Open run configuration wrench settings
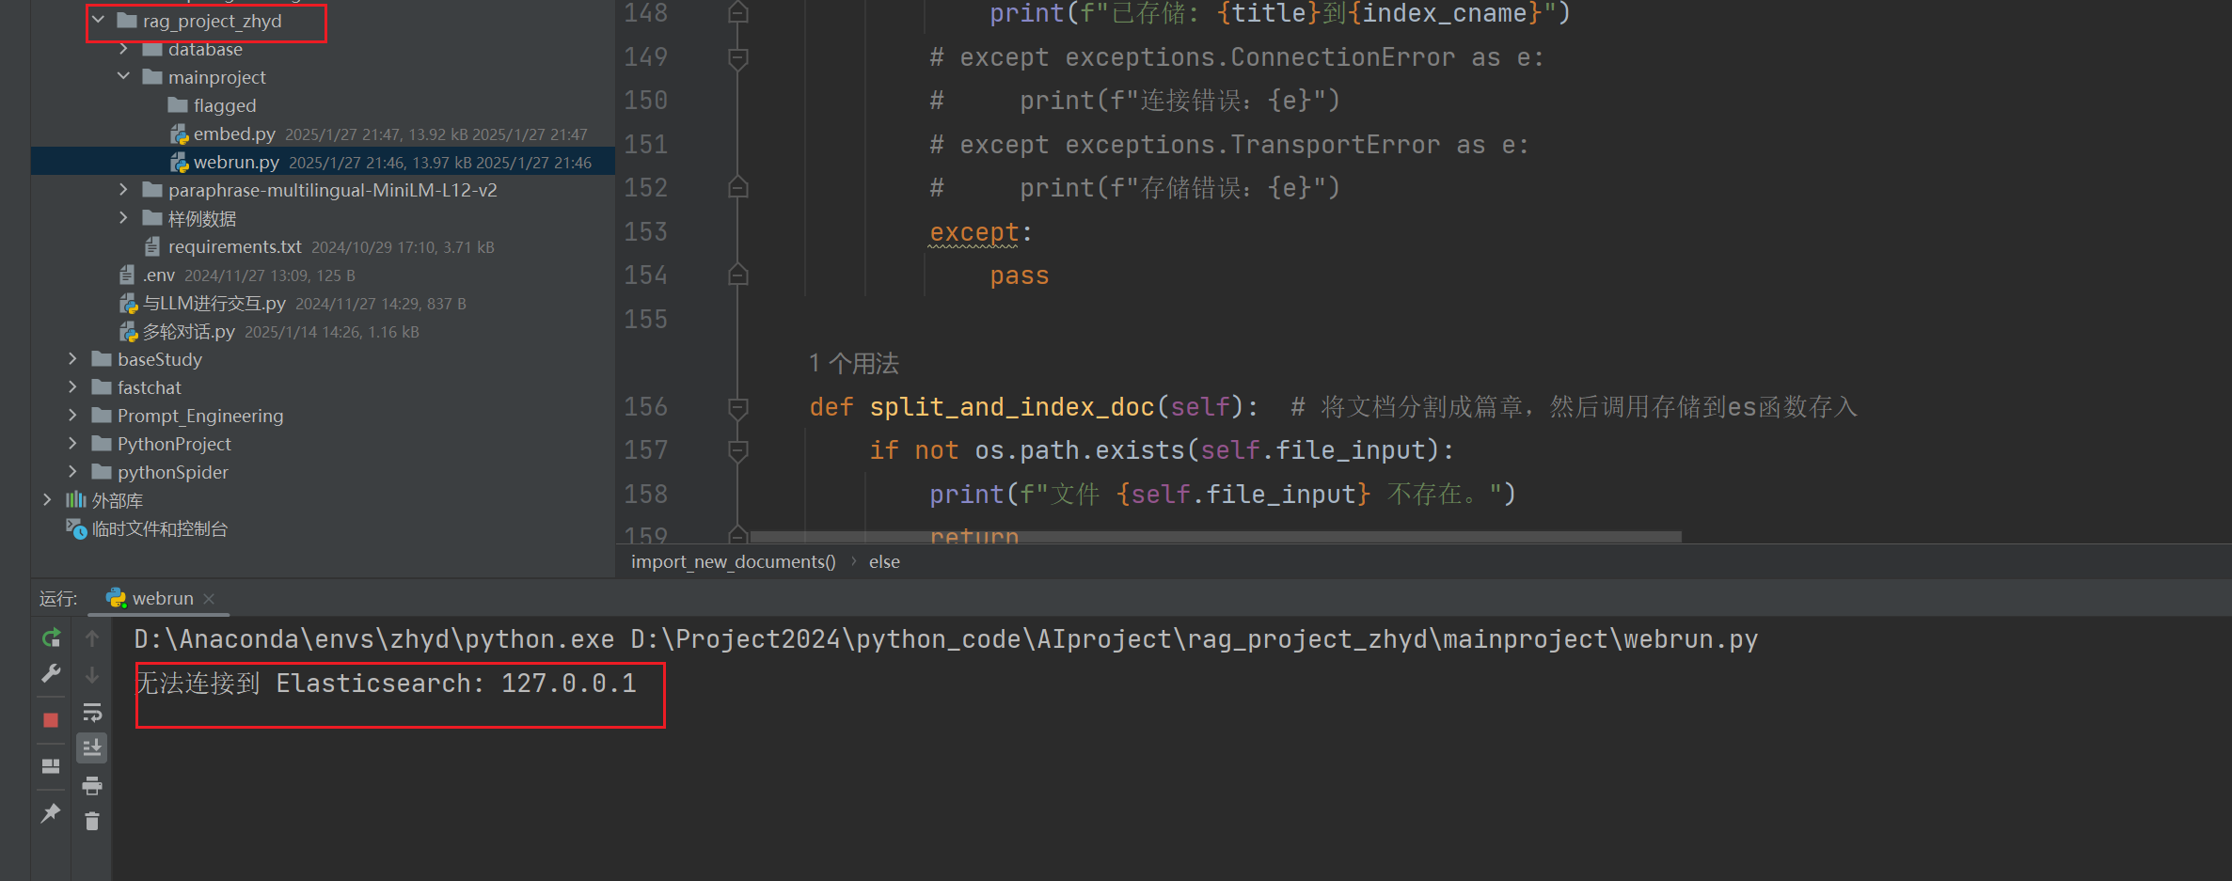 tap(51, 674)
